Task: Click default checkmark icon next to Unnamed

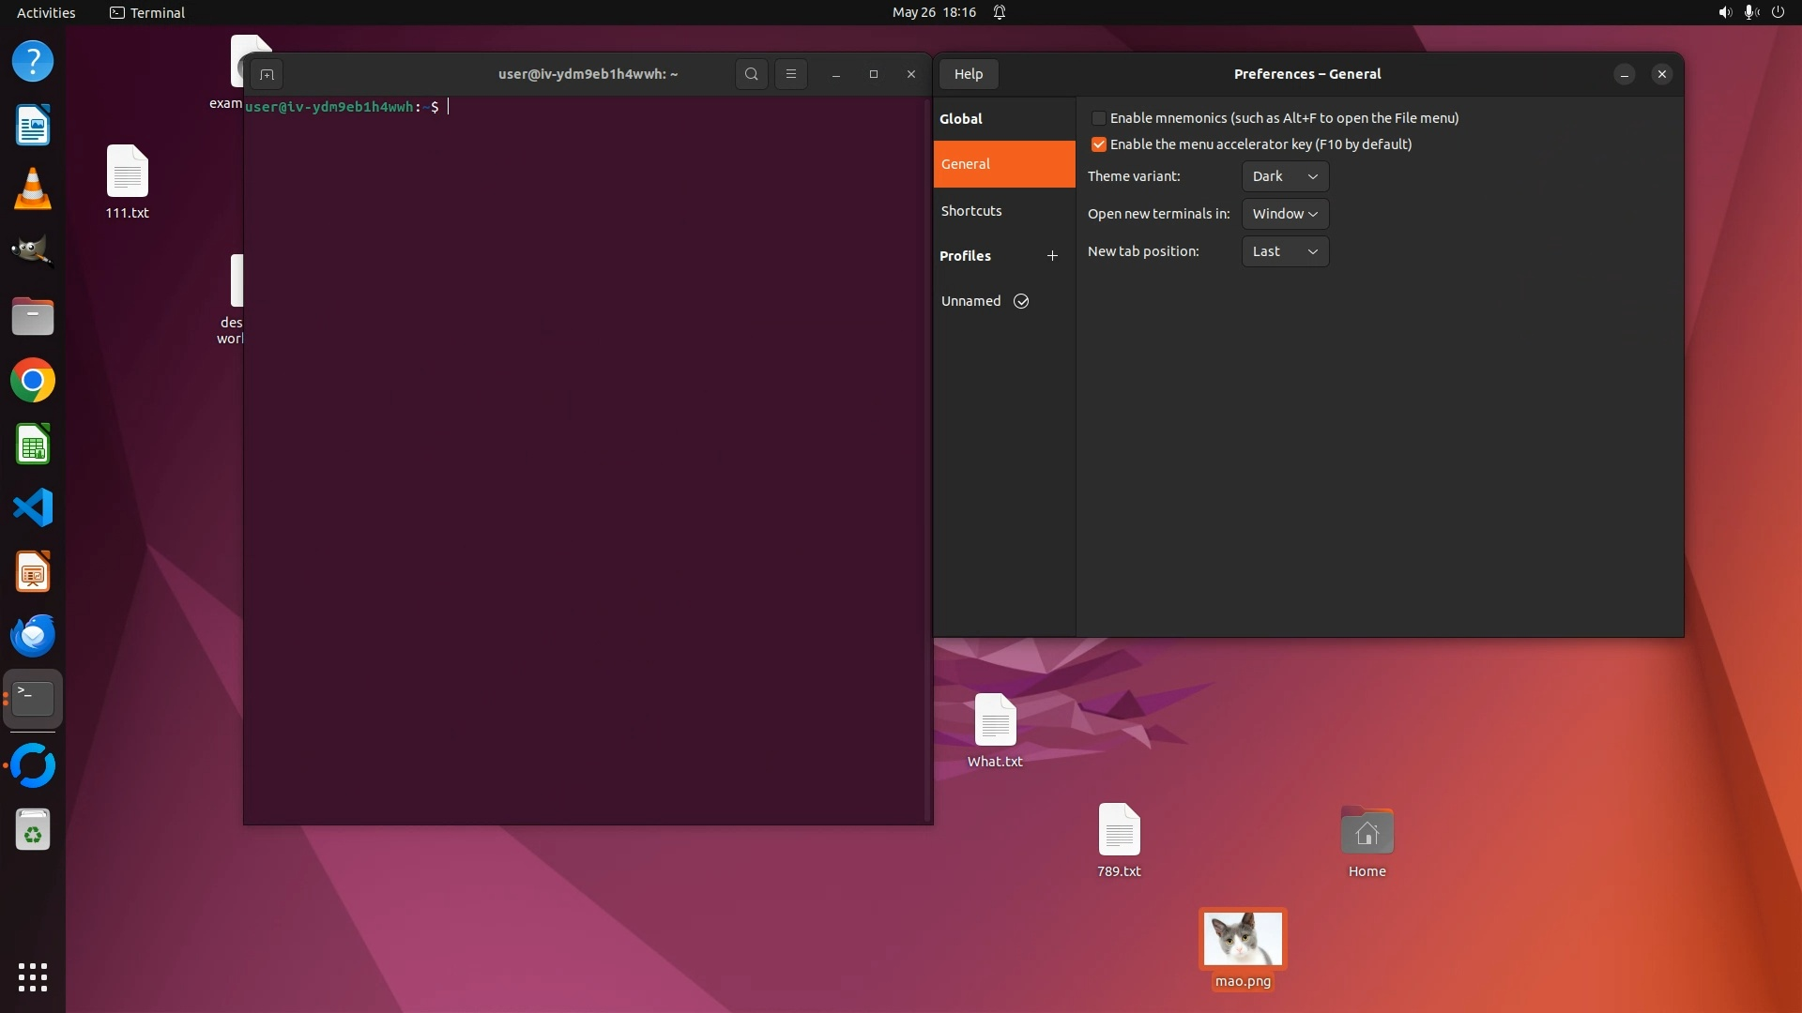Action: [1021, 301]
